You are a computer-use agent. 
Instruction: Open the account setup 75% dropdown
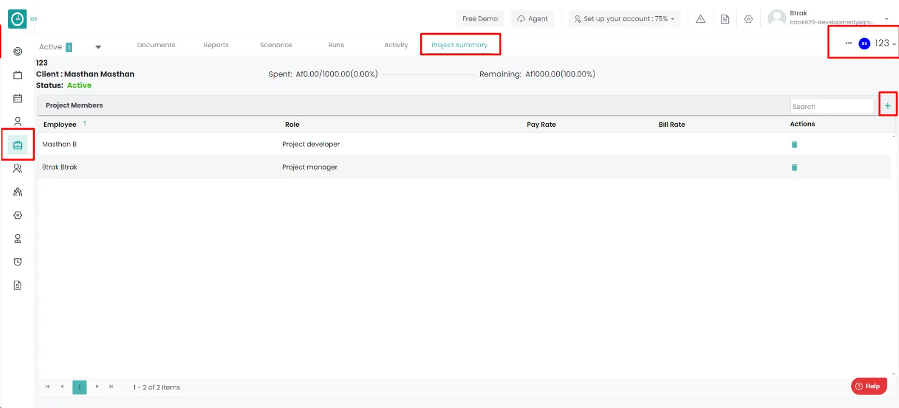pos(624,19)
